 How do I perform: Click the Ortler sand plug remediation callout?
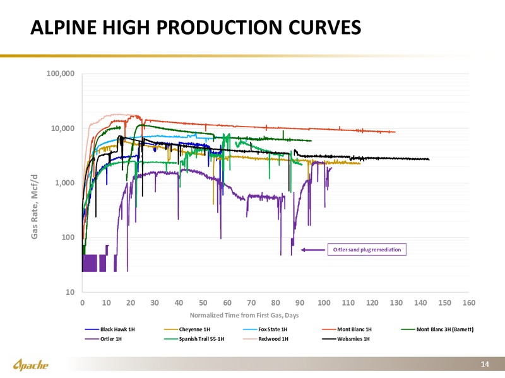(x=367, y=249)
